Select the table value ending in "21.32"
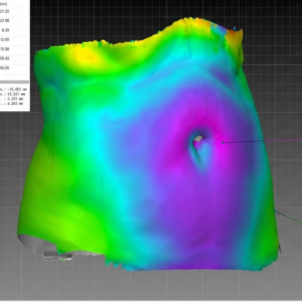 point(5,11)
